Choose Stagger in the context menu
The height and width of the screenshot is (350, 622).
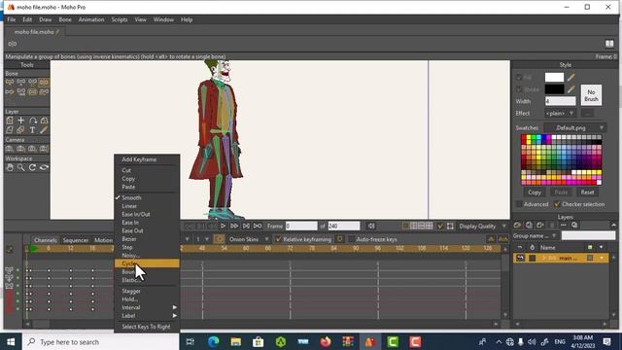147,292
